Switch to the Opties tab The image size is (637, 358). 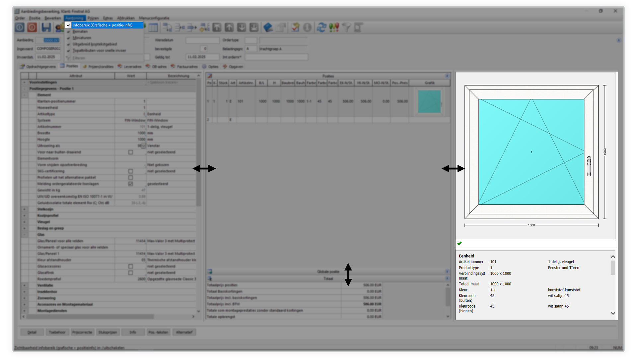tap(210, 67)
